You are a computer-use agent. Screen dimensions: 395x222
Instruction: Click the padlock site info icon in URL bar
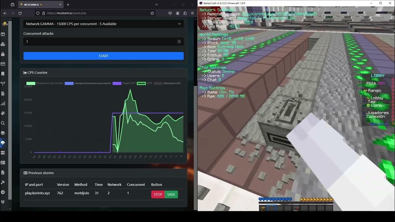click(44, 13)
